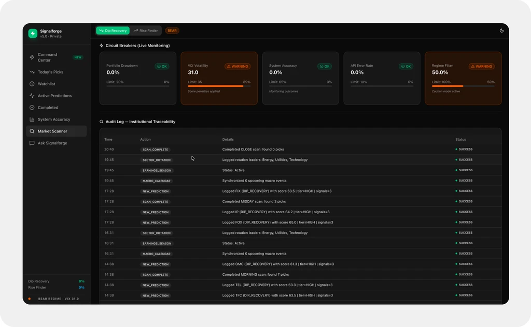Click the Active Predictions pulse icon

click(32, 96)
